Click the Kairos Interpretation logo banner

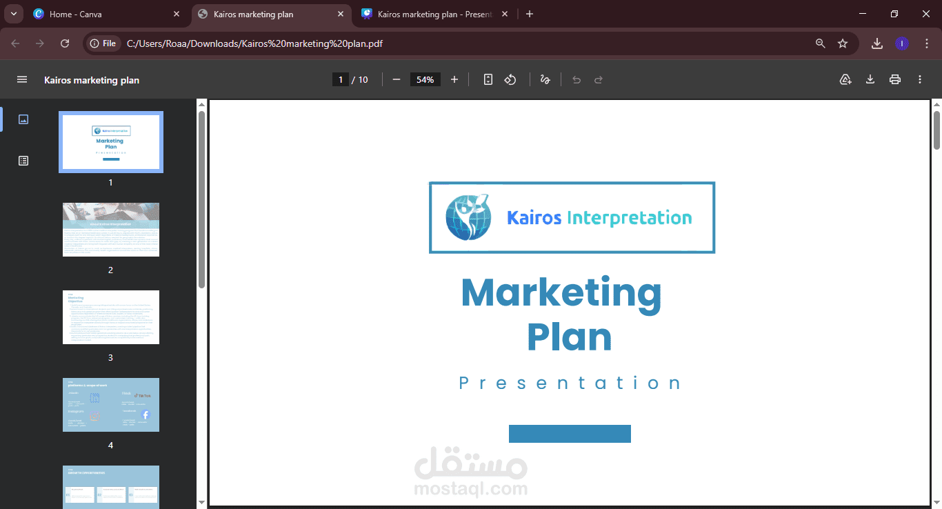pos(572,218)
